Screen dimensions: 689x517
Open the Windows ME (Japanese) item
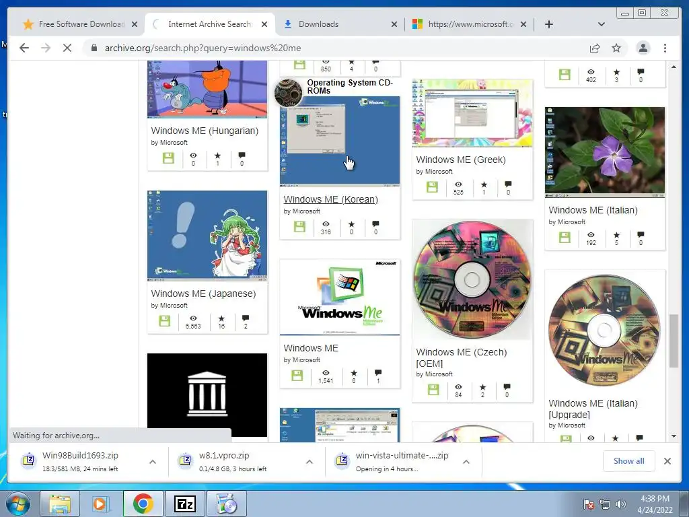pos(203,294)
